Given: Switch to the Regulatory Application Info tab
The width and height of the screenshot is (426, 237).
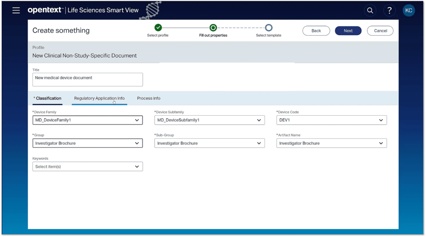Looking at the screenshot, I should click(x=99, y=98).
